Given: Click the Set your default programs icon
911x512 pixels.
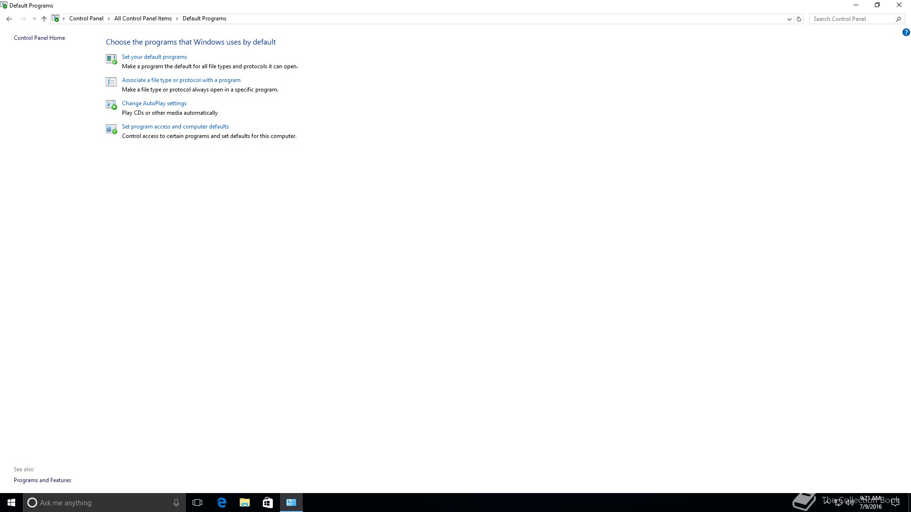Looking at the screenshot, I should [111, 59].
